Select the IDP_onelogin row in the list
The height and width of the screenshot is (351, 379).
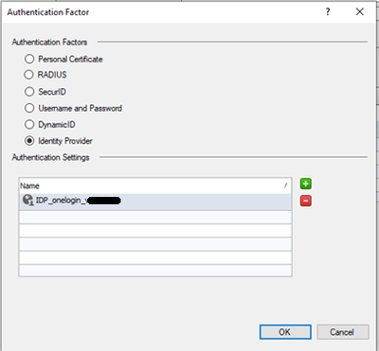tap(155, 202)
